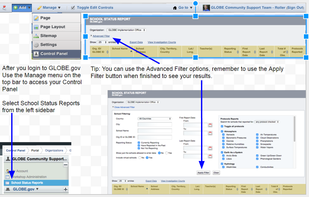Viewport: 309px width, 197px height.
Task: Select Page from the Manage menu
Action: pos(56,18)
